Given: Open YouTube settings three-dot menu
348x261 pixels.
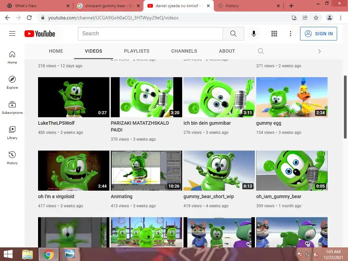Looking at the screenshot, I should 290,34.
